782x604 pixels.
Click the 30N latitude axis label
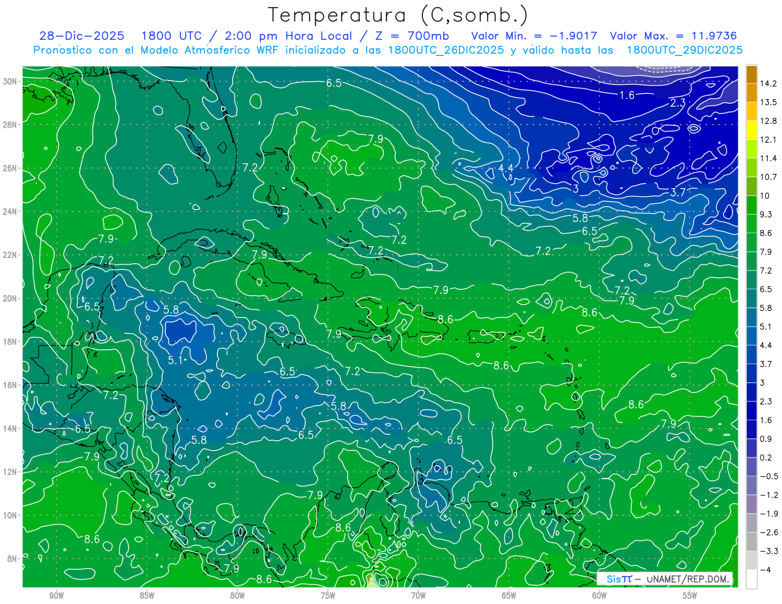click(10, 81)
